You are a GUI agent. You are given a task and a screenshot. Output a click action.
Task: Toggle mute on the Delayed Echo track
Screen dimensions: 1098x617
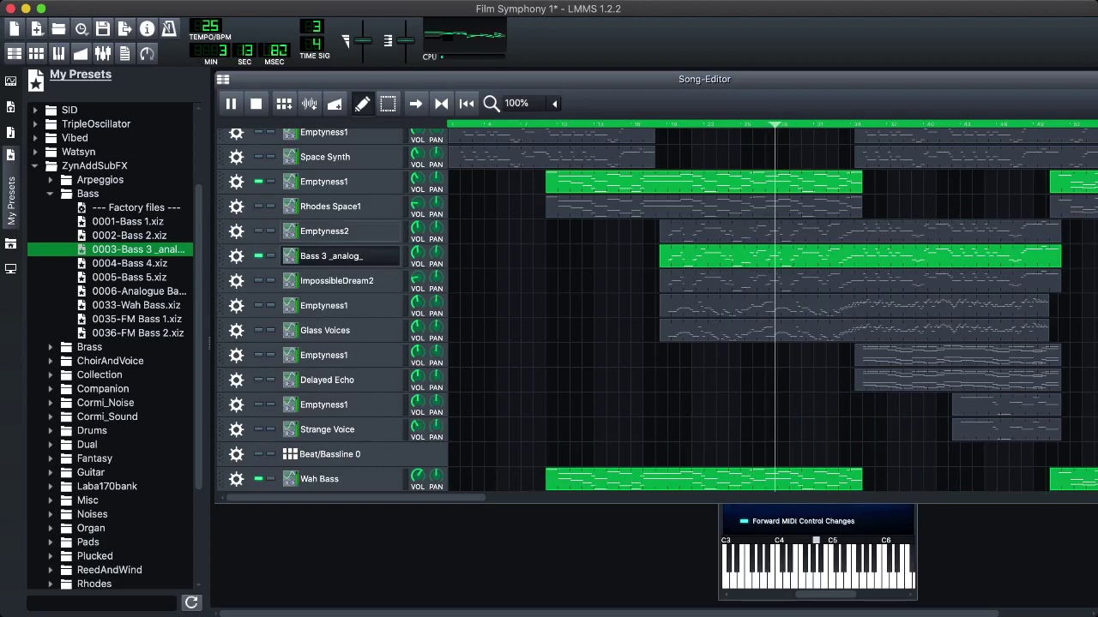click(x=258, y=380)
